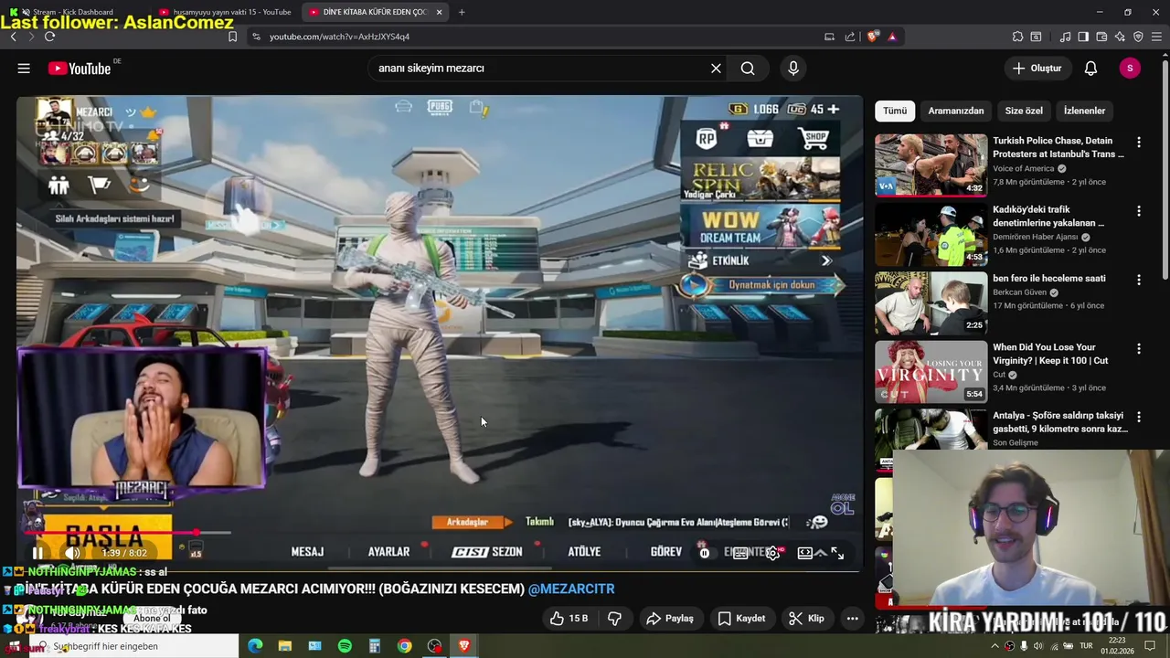Open the @MEZARCITR channel link in the title
Image resolution: width=1170 pixels, height=658 pixels.
(x=571, y=589)
